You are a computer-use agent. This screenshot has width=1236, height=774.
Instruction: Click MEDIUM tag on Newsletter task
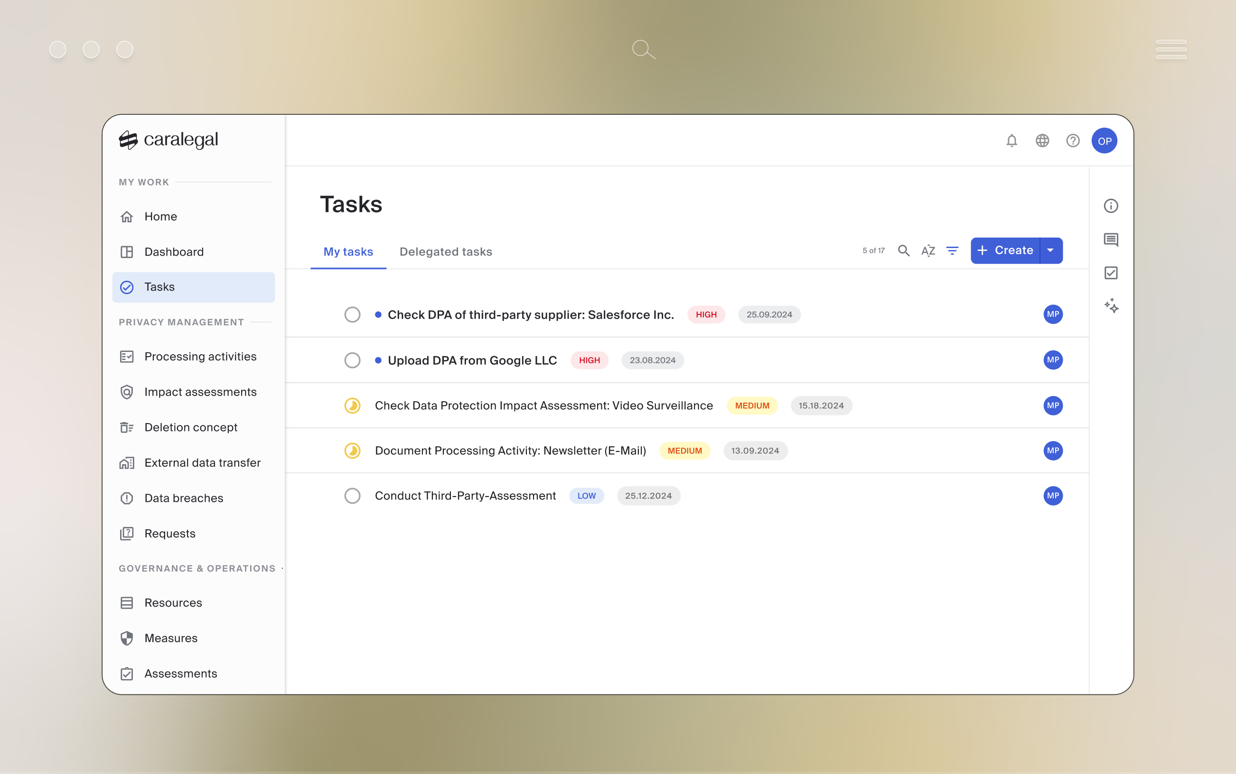coord(684,451)
